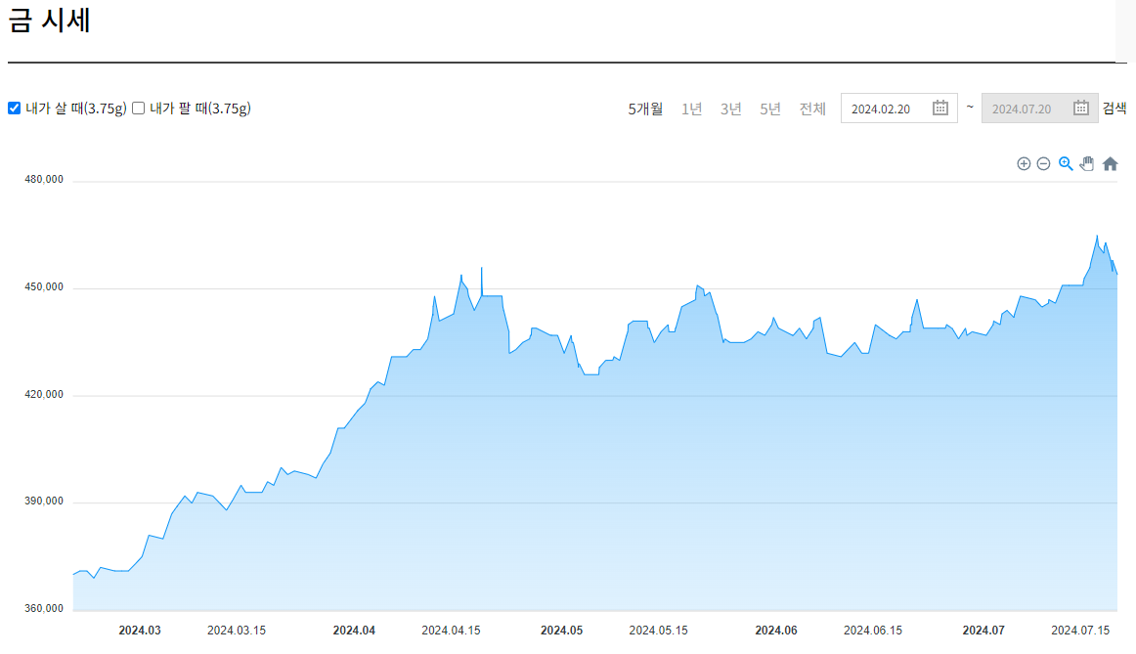Show the 전체 period range

pos(812,109)
